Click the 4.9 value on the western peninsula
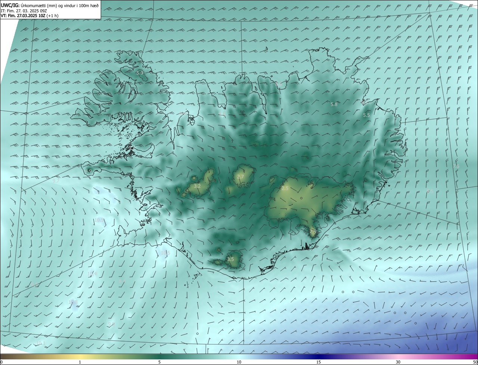Viewport: 478px width, 365px height. (x=89, y=171)
